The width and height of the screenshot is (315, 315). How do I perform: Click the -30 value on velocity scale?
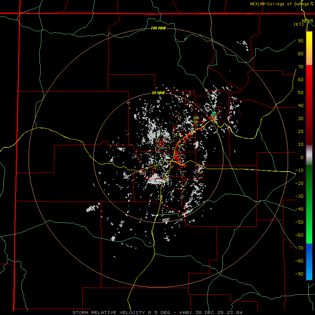click(x=299, y=196)
